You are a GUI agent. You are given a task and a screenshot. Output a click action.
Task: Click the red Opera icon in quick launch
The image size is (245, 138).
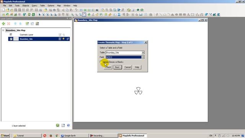[x=45, y=135]
